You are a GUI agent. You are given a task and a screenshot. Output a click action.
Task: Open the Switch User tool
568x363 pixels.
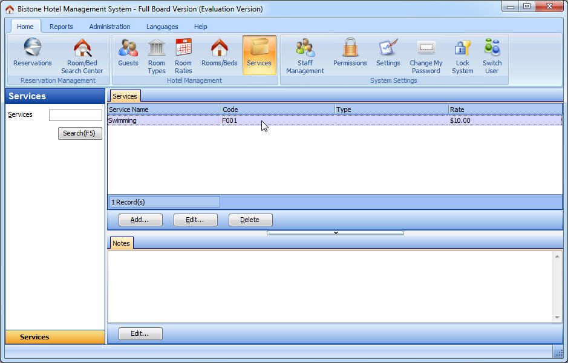click(492, 54)
